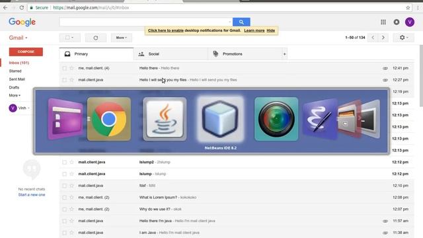Reload the page in the browser
Screen dimensions: 423x238
(x=22, y=7)
